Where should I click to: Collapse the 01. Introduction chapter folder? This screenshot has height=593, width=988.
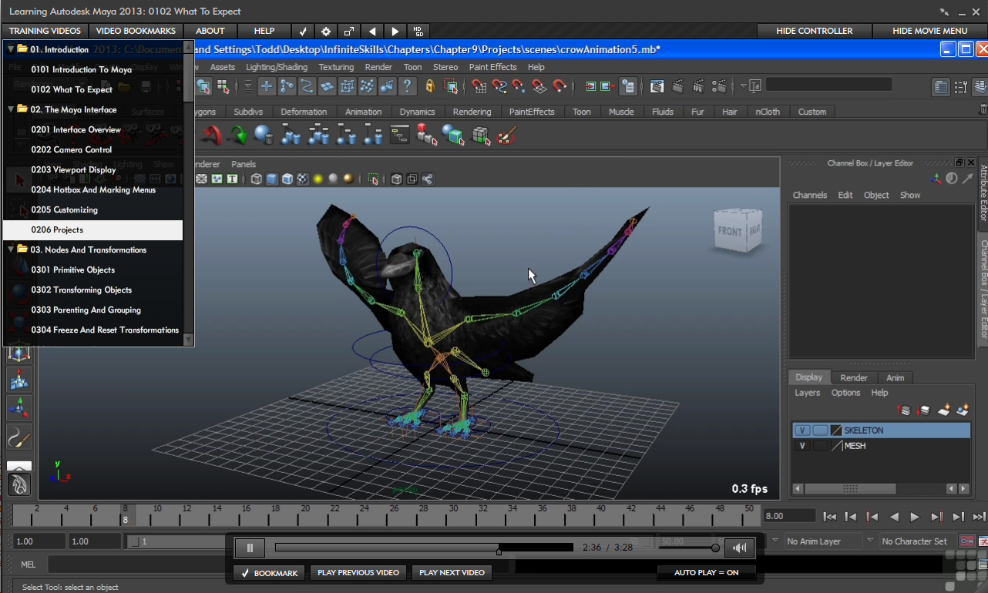(11, 49)
